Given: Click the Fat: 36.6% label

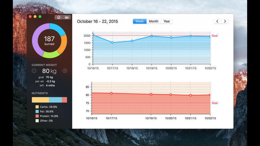Looking at the screenshot, I should pos(47,111).
